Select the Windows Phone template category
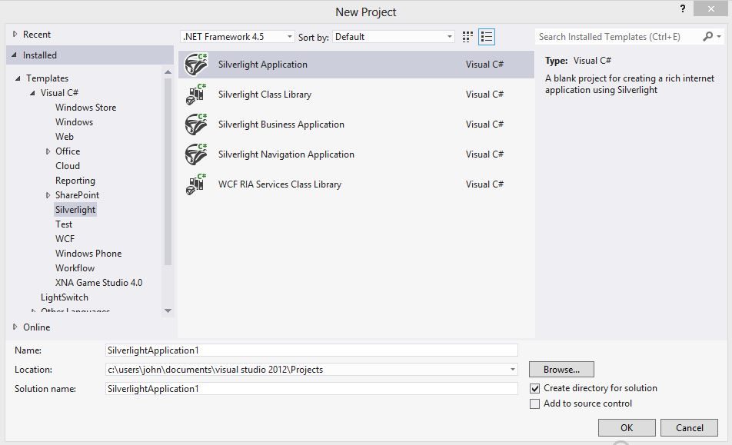Viewport: 732px width, 445px height. [88, 254]
